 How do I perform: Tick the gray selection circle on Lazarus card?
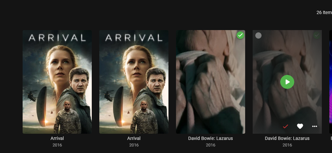258,36
